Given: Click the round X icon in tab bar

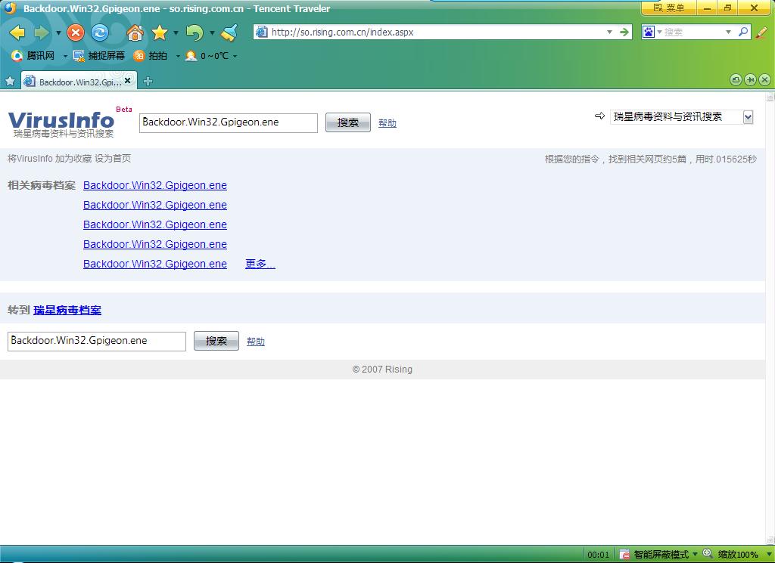Looking at the screenshot, I should pyautogui.click(x=764, y=80).
